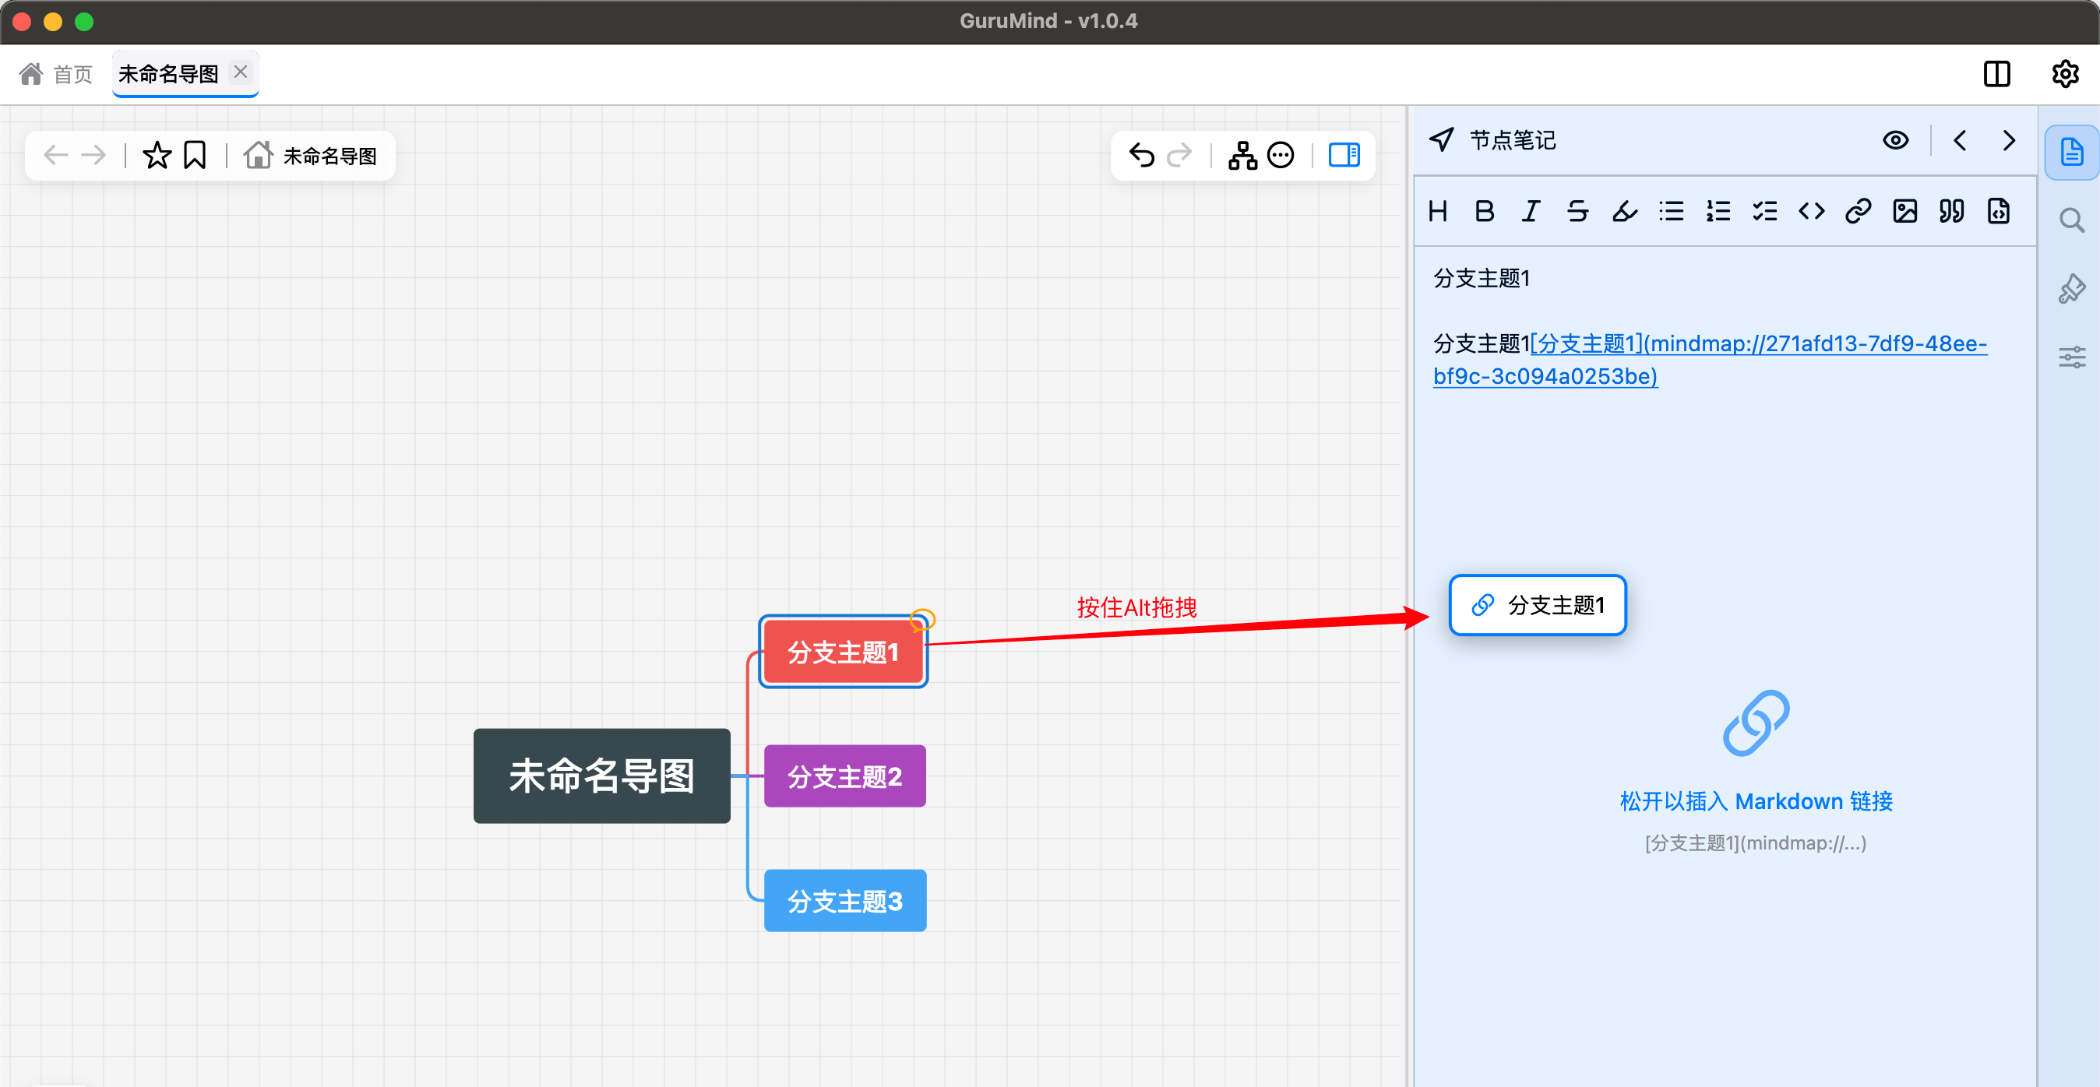Insert a blockquote in note
The width and height of the screenshot is (2100, 1087).
point(1952,212)
